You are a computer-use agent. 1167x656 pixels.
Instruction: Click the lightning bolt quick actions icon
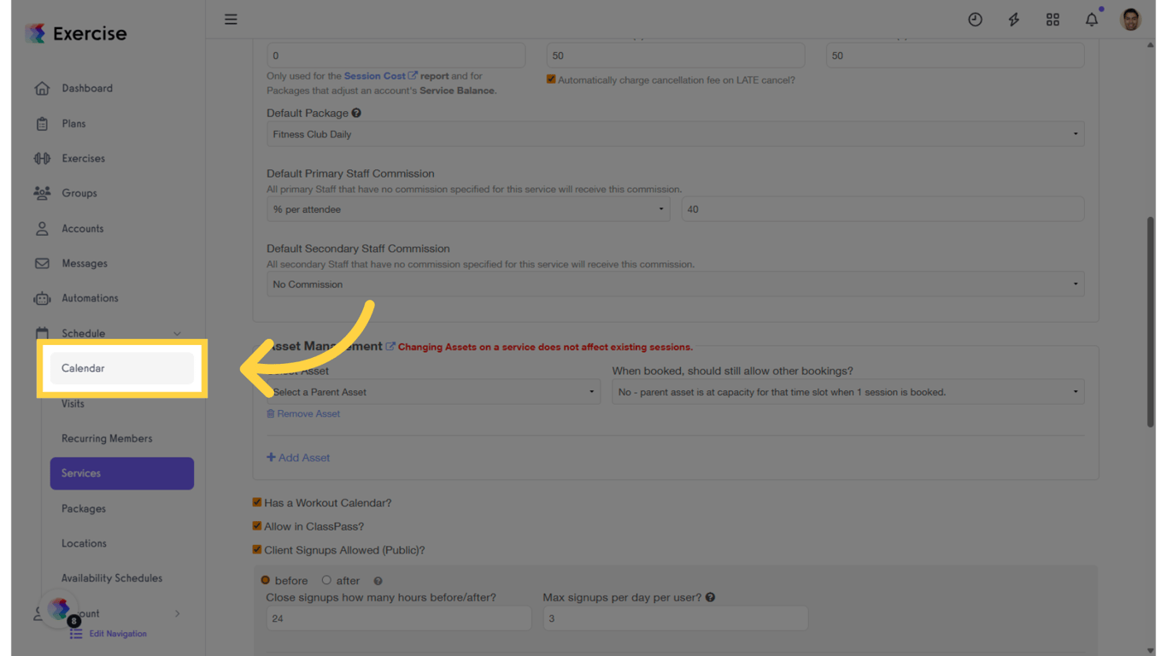coord(1013,20)
